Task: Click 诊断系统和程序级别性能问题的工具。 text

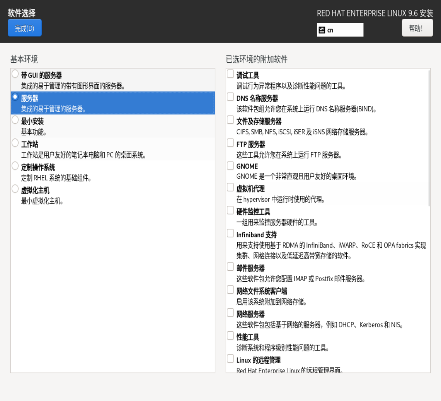Action: point(283,348)
